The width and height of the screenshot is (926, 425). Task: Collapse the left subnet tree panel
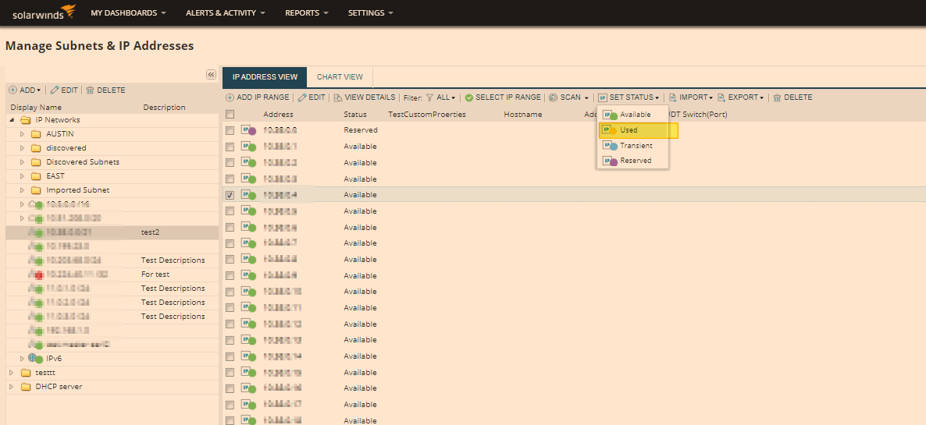[x=211, y=74]
